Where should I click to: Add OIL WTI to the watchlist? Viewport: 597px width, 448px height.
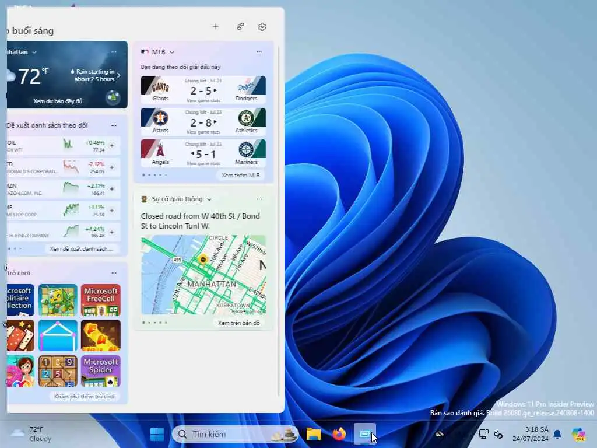click(x=112, y=145)
